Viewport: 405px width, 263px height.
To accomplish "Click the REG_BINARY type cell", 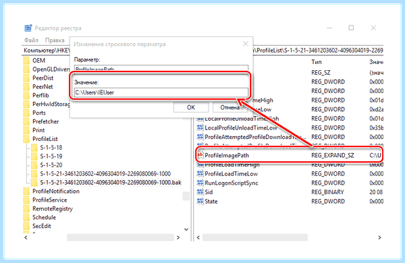I will (x=327, y=192).
